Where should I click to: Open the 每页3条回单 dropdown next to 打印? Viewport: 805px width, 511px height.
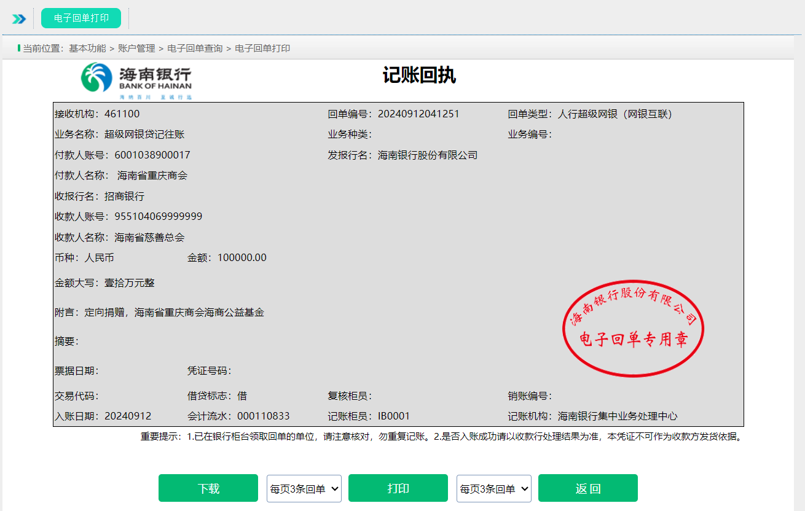494,488
